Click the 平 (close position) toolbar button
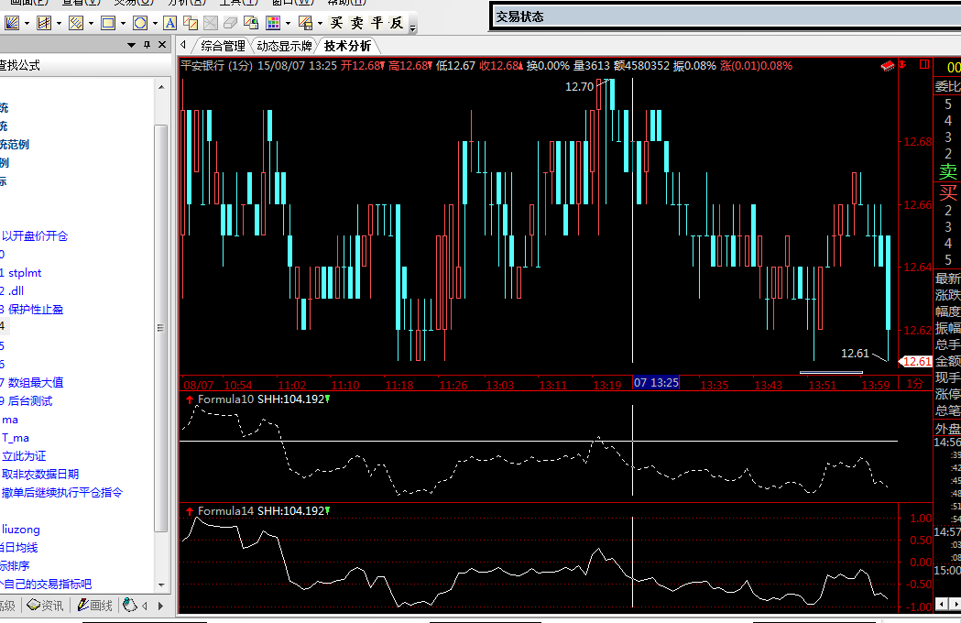This screenshot has height=623, width=961. tap(377, 23)
